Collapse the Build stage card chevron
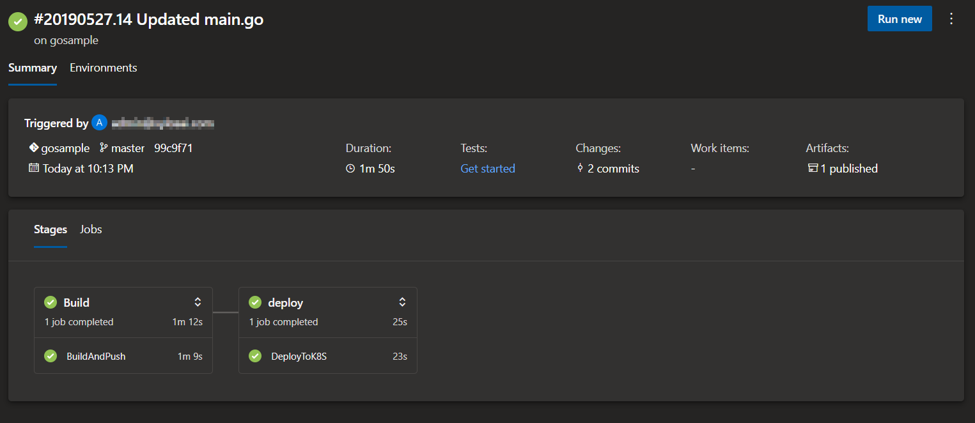 pos(198,302)
